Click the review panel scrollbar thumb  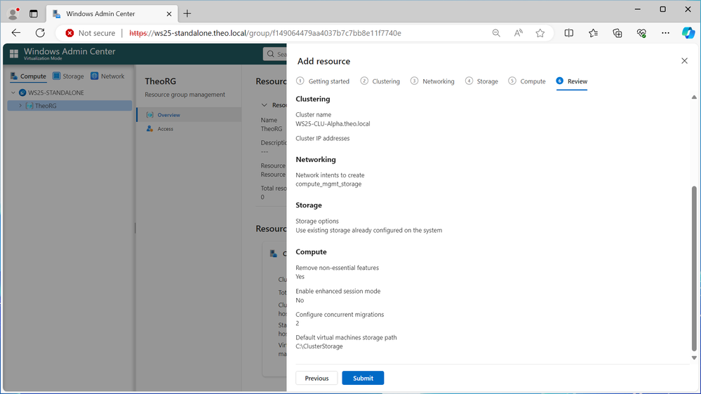[x=694, y=269]
